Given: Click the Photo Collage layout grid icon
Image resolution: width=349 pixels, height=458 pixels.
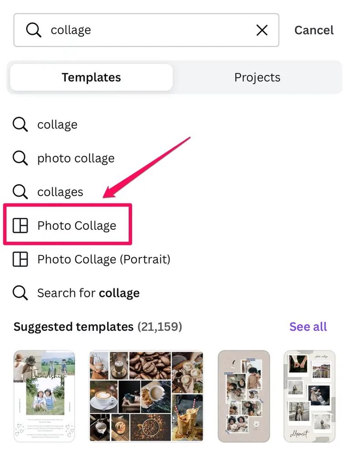Looking at the screenshot, I should coord(20,226).
